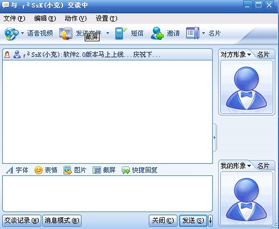Click inside the message input box
The image size is (279, 229).
pyautogui.click(x=108, y=194)
